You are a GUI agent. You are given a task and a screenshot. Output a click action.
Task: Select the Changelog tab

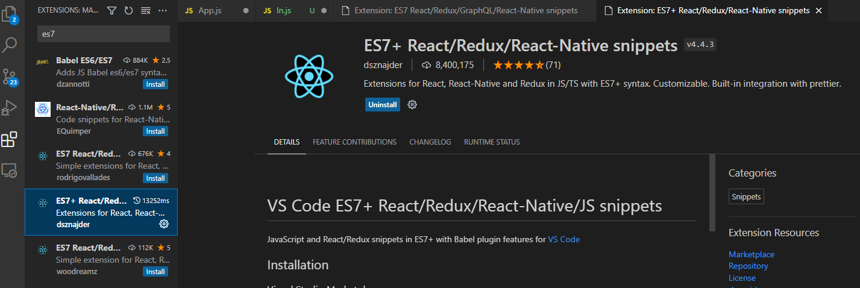(430, 142)
